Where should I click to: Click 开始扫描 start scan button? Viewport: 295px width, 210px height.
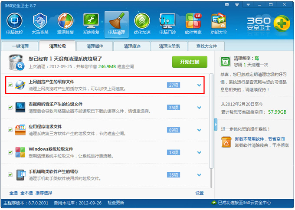(190, 62)
